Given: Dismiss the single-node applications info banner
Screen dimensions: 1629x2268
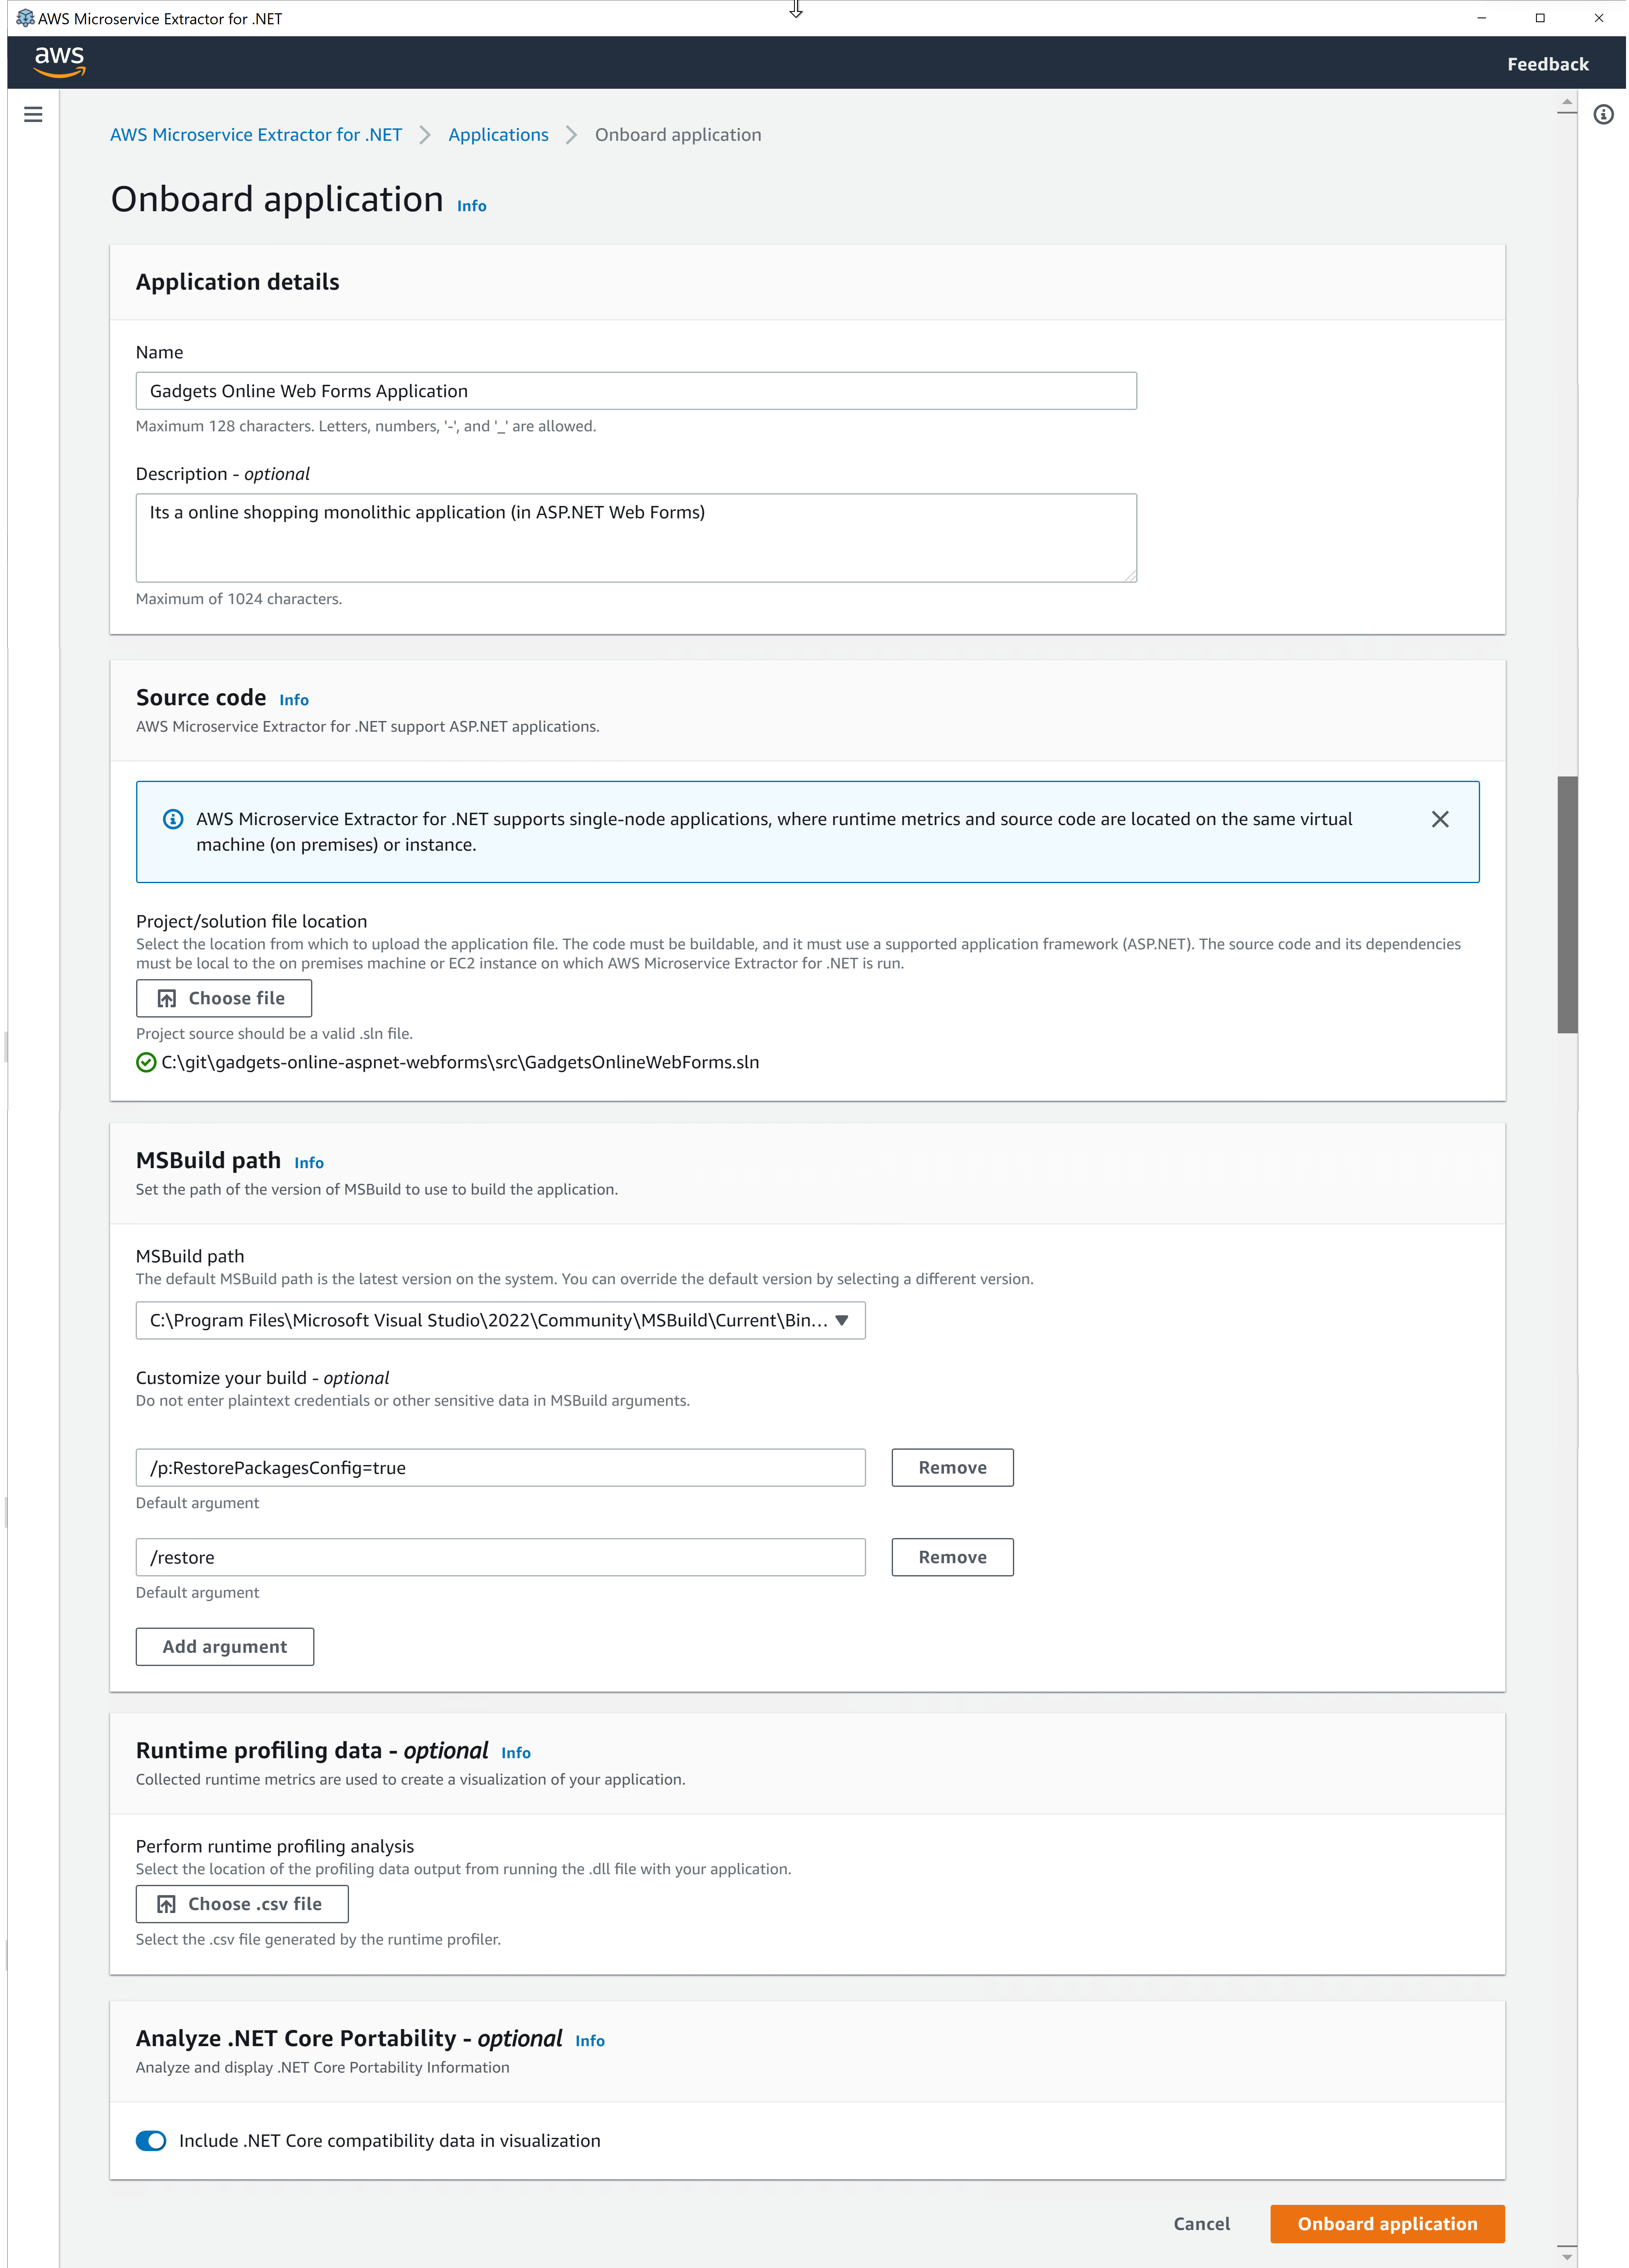Looking at the screenshot, I should click(x=1441, y=819).
